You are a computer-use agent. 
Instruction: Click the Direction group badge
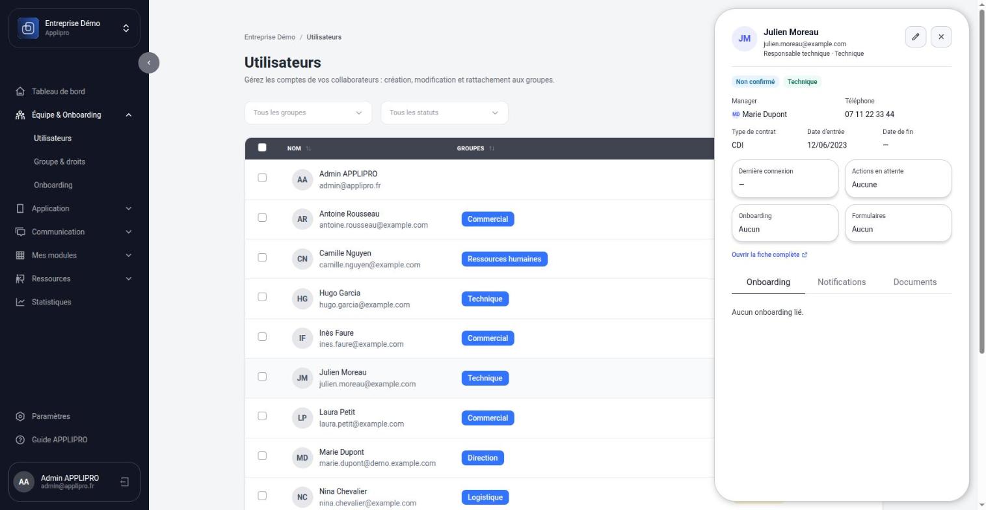click(483, 458)
